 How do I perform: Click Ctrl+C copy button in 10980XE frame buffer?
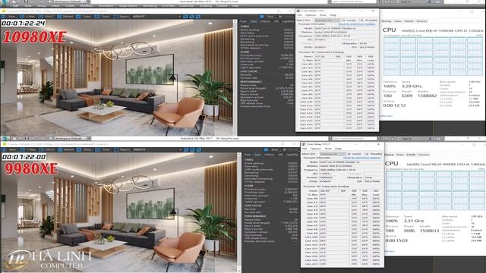pos(47,17)
